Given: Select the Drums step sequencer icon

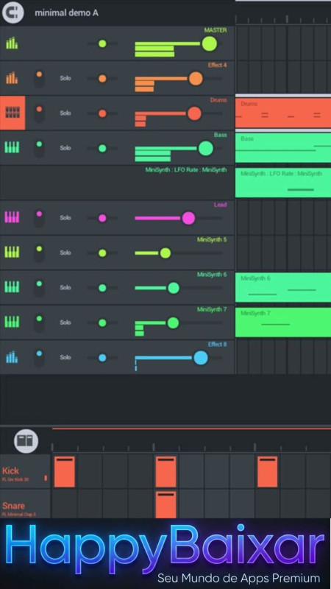Looking at the screenshot, I should click(13, 113).
